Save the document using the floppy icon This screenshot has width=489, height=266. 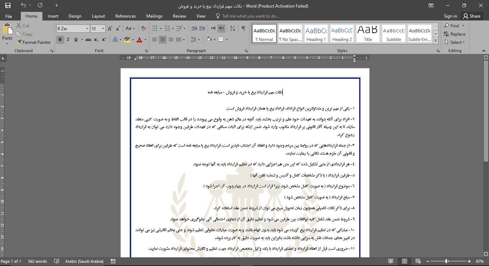[8, 5]
